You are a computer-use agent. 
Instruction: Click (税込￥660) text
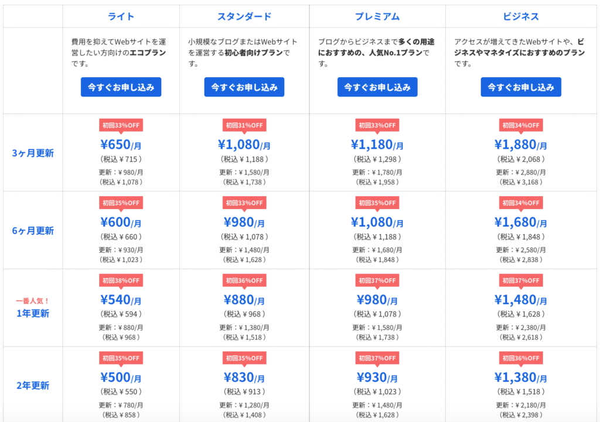[121, 236]
